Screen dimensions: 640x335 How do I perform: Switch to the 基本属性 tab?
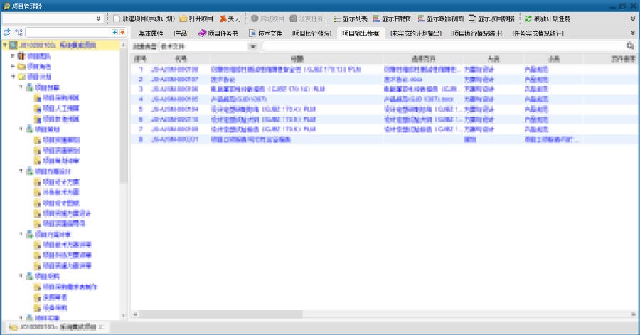pyautogui.click(x=150, y=33)
